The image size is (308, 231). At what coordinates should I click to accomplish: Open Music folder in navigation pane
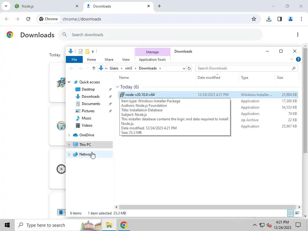coord(86,118)
